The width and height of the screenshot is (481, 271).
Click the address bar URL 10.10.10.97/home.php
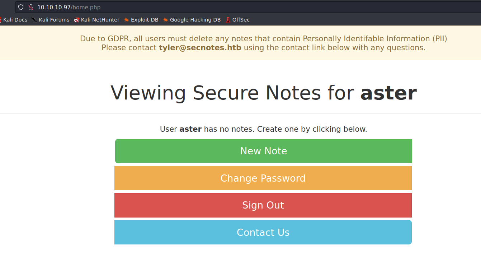point(69,7)
